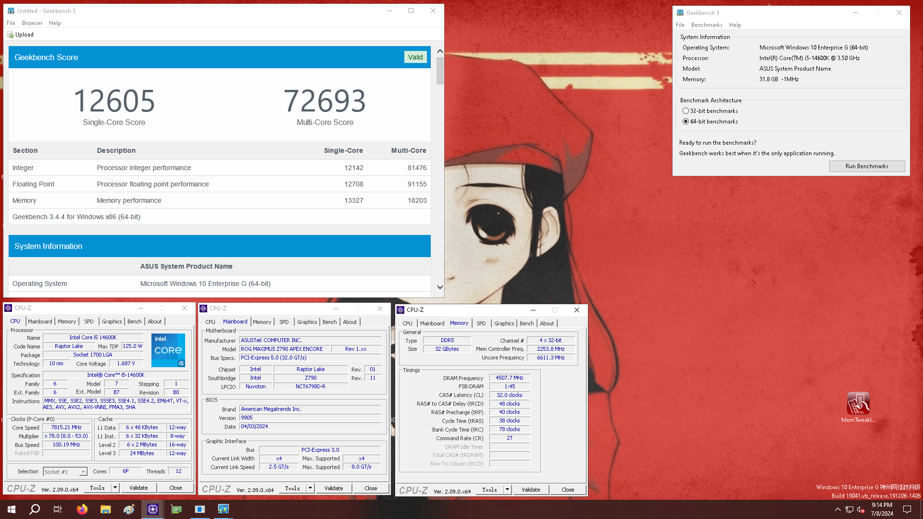This screenshot has height=519, width=923.
Task: Open Windows Start menu
Action: pyautogui.click(x=12, y=509)
